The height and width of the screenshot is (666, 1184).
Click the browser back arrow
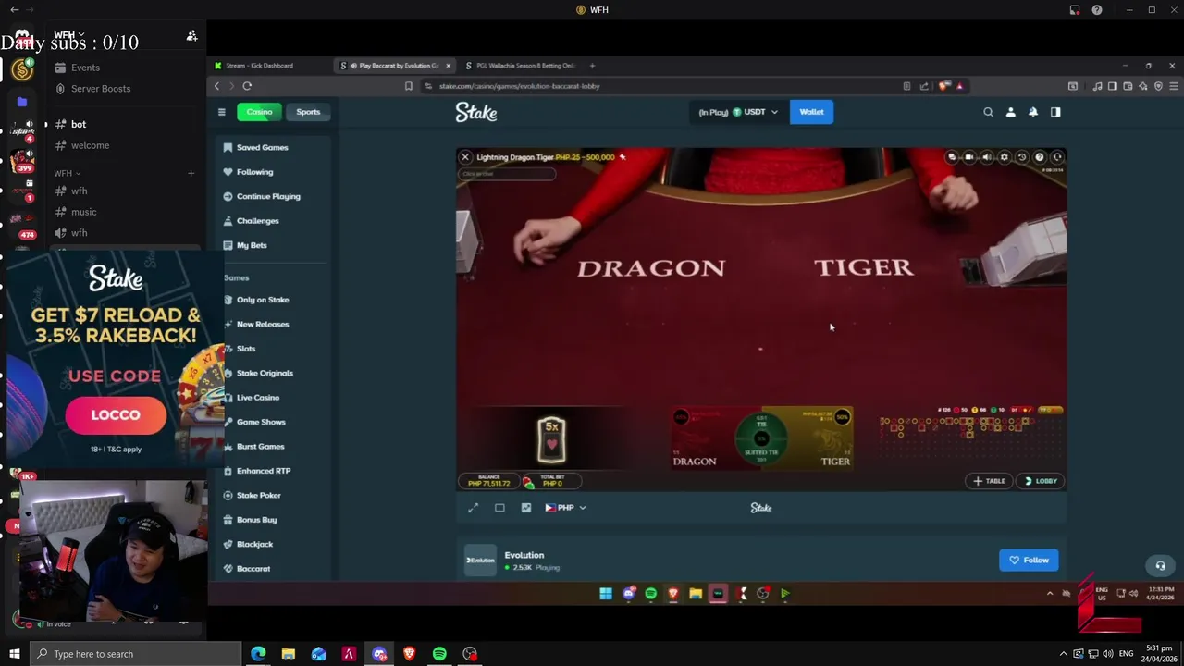[216, 86]
